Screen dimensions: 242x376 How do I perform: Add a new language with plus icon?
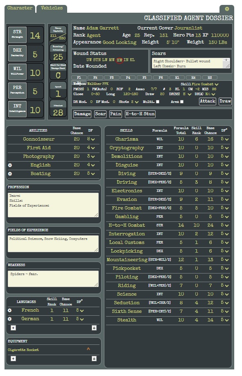point(14,328)
